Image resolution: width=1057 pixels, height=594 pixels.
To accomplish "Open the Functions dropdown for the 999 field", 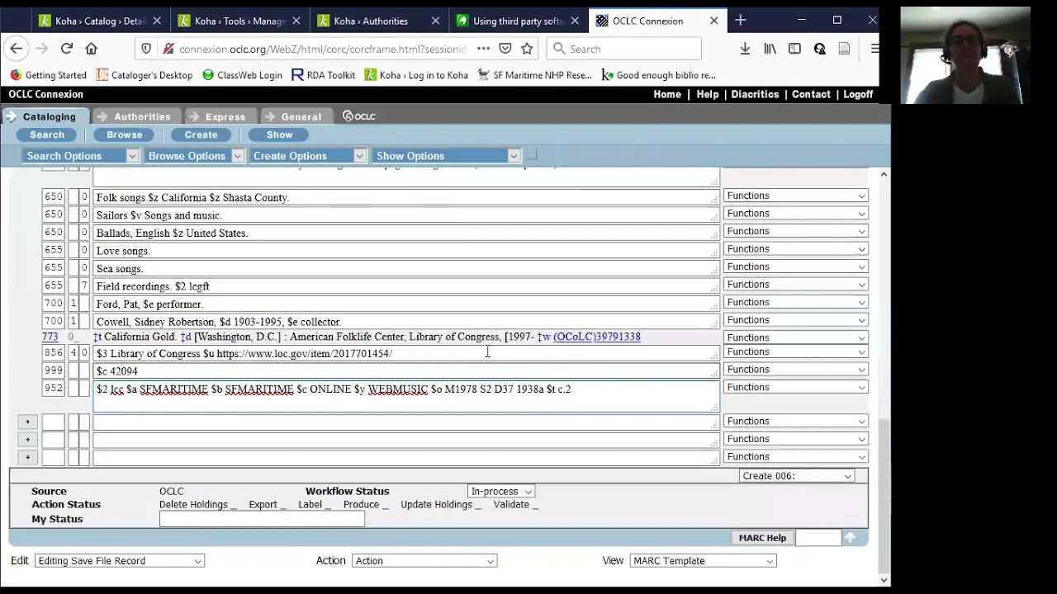I will tap(794, 369).
